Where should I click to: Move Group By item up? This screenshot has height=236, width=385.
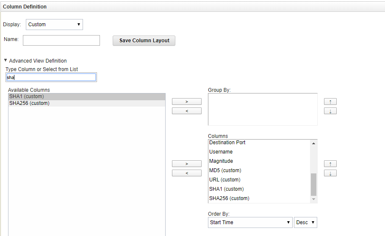pyautogui.click(x=330, y=102)
